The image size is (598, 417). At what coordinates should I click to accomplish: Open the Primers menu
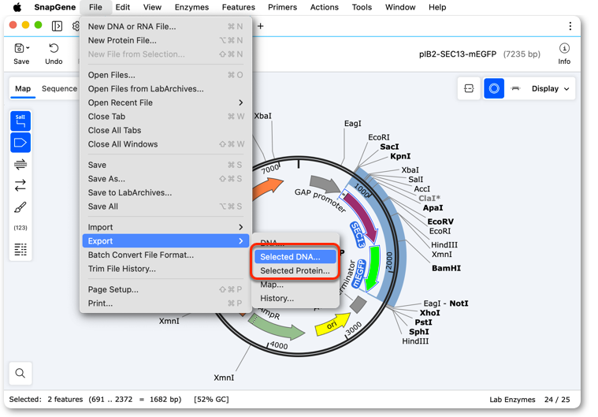coord(282,7)
